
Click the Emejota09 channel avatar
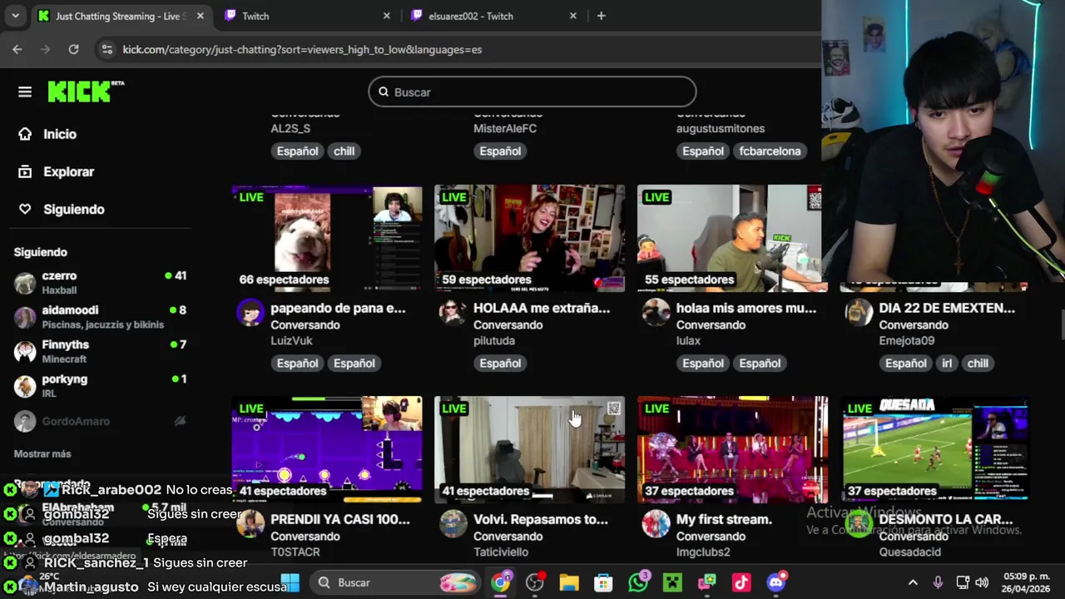tap(859, 313)
